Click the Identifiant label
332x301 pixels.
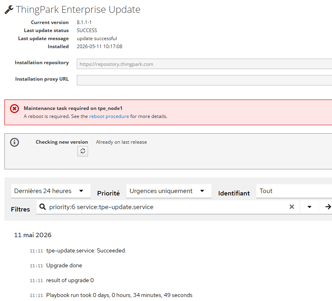[234, 193]
